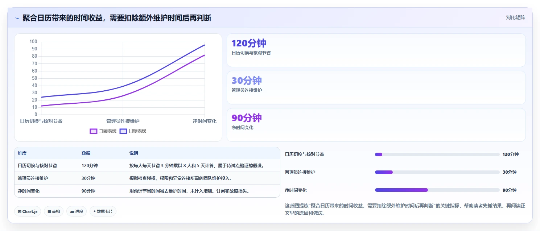Click the progress bar for 日历切换与核对节省
The image size is (540, 231).
[437, 154]
